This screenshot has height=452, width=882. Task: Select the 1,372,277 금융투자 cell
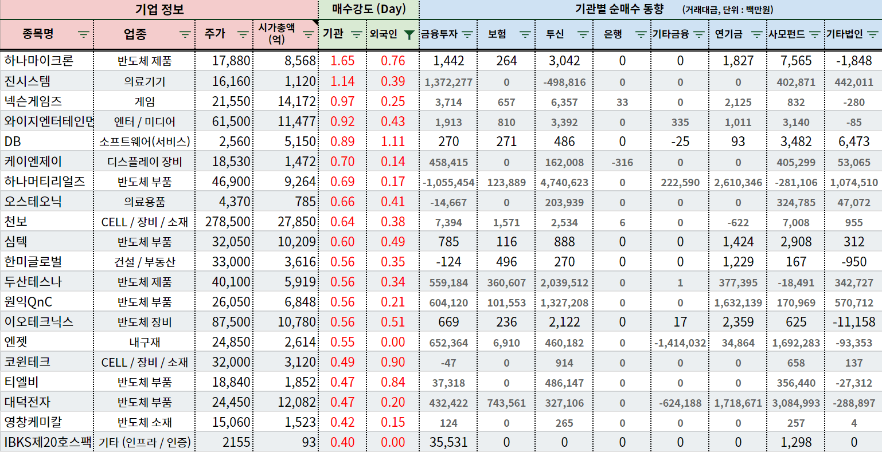point(448,82)
